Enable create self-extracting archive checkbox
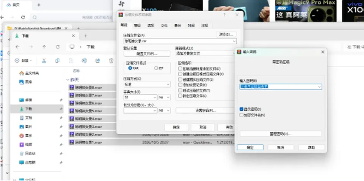Screen dimensions: 364x181 (180, 74)
